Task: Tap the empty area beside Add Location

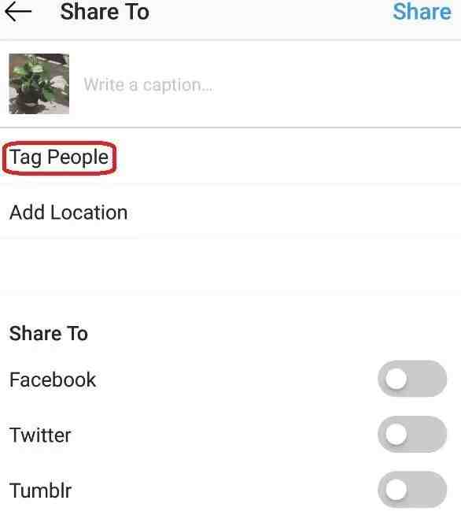Action: [292, 213]
